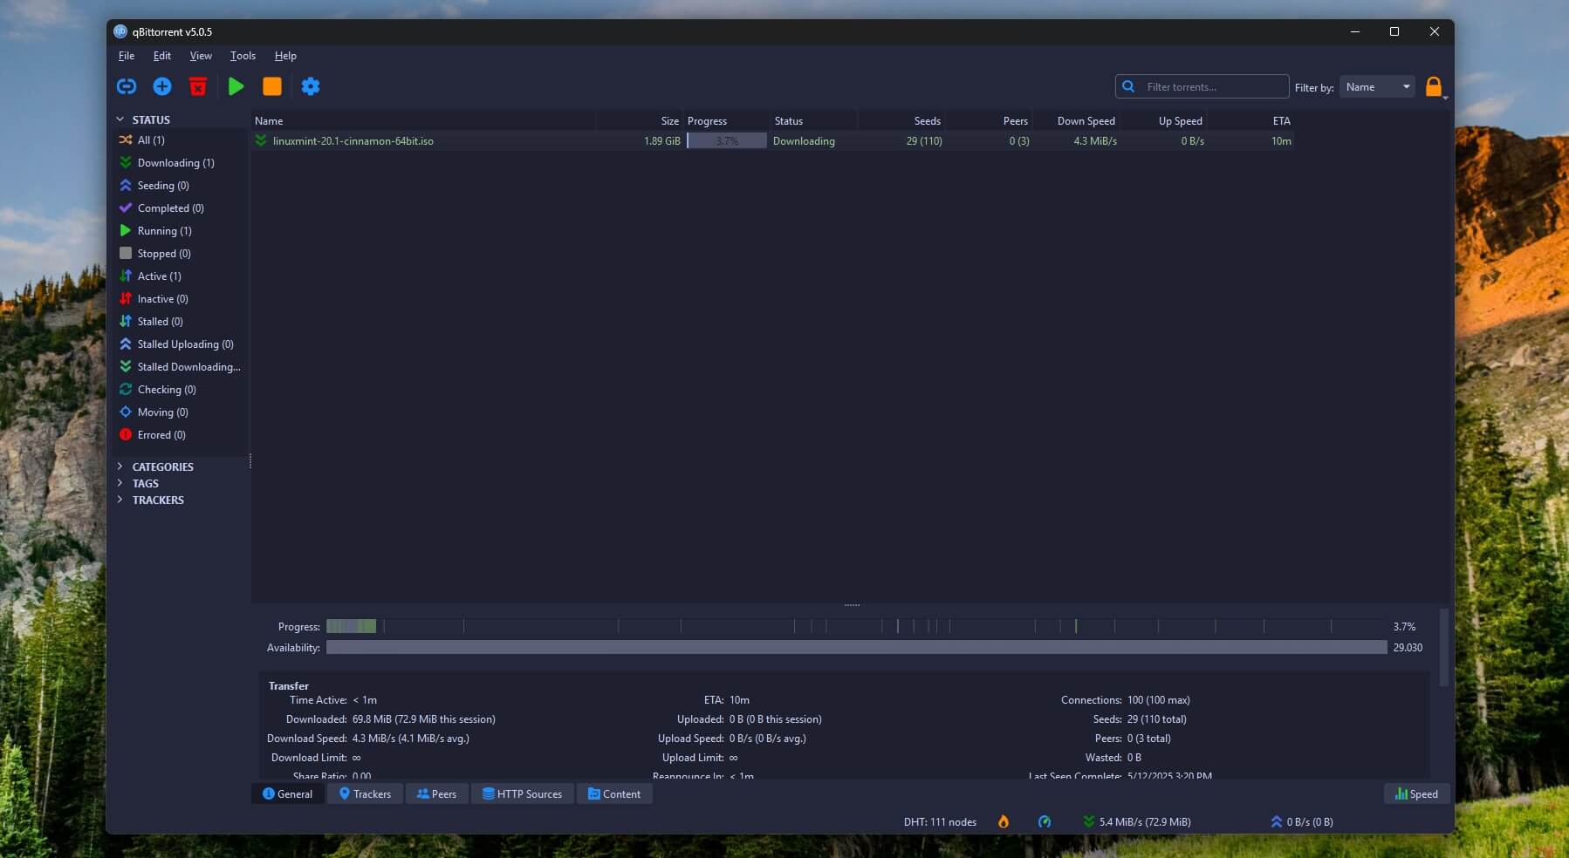Open the Filter by Name dropdown
This screenshot has width=1569, height=858.
pyautogui.click(x=1377, y=86)
